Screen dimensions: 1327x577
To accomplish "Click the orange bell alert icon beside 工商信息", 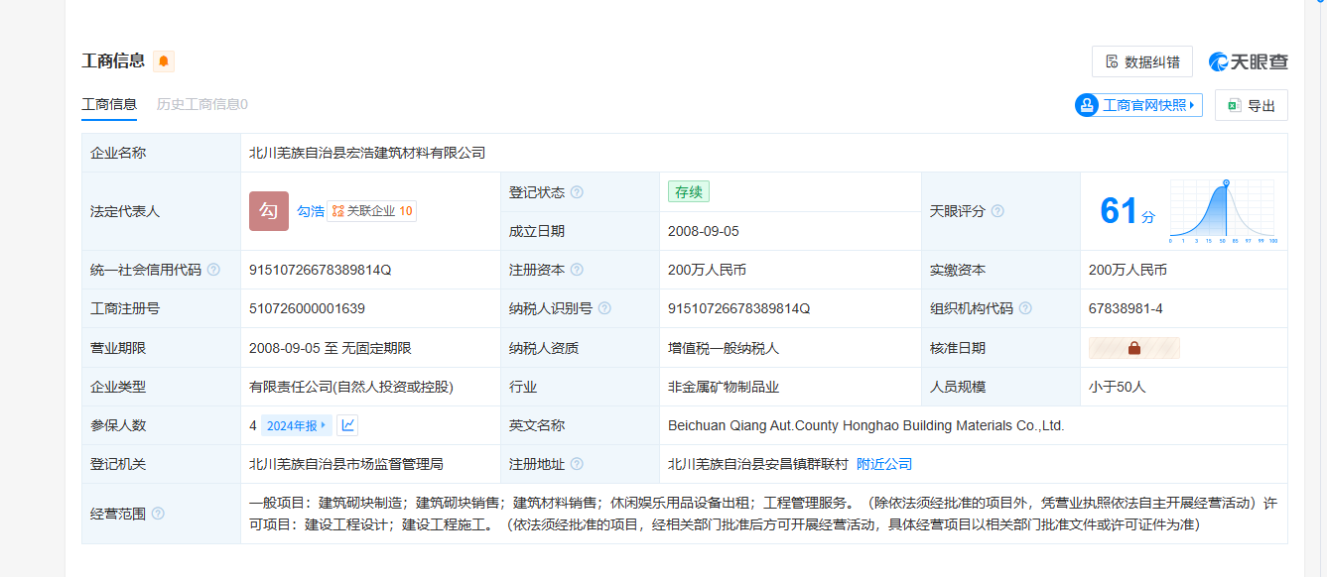I will point(164,61).
